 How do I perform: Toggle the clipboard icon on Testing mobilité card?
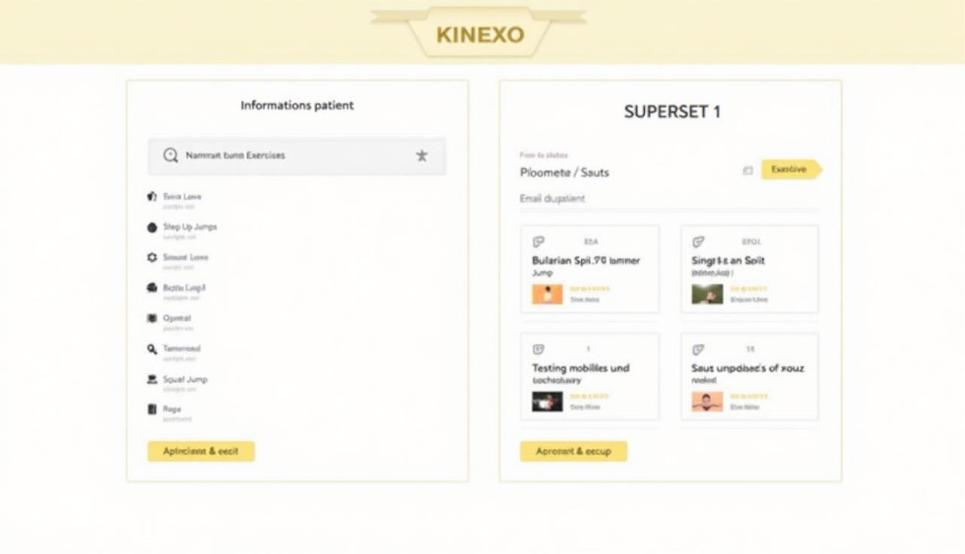click(537, 351)
